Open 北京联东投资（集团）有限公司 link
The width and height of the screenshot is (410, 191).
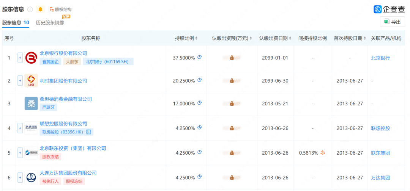pos(73,148)
